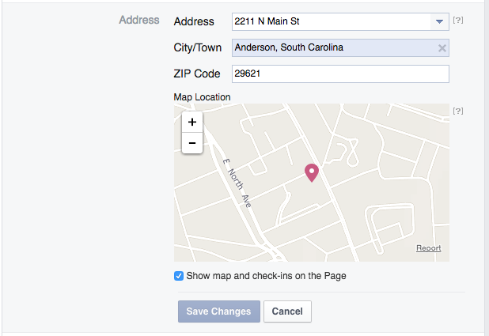Screen dimensions: 489x336
Task: Click the pink location pin on map
Action: pos(312,173)
